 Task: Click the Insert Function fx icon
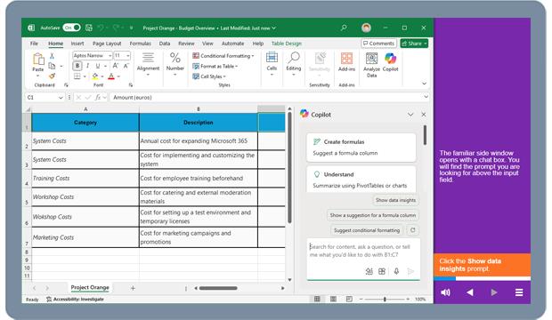98,98
